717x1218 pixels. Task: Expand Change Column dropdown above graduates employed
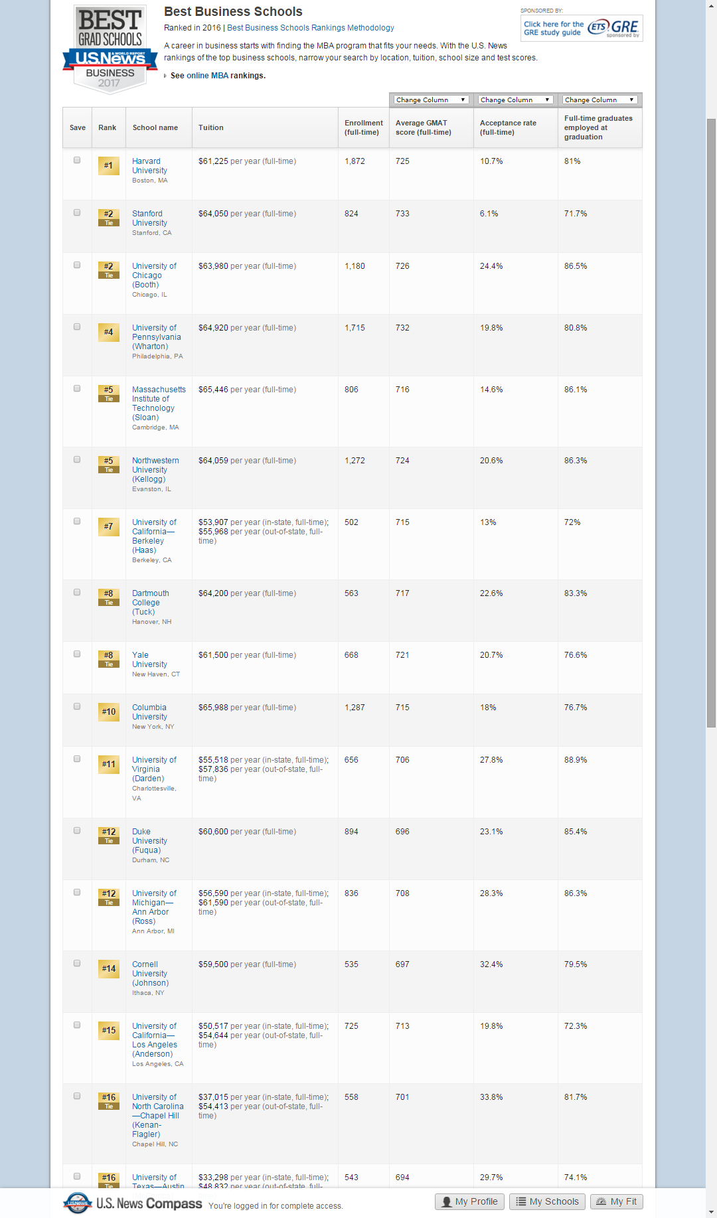599,100
